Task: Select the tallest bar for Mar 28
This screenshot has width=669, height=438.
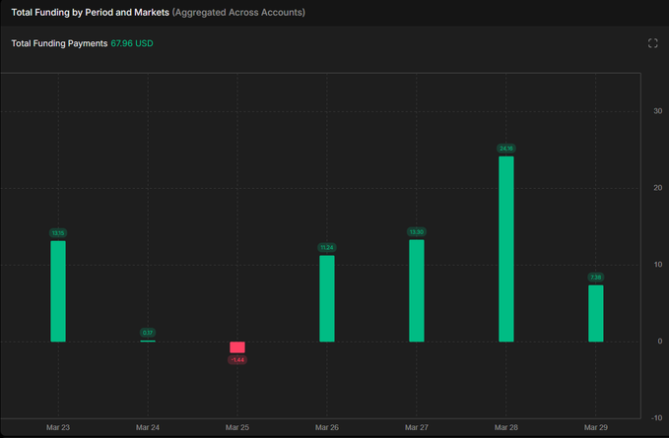Action: 506,249
